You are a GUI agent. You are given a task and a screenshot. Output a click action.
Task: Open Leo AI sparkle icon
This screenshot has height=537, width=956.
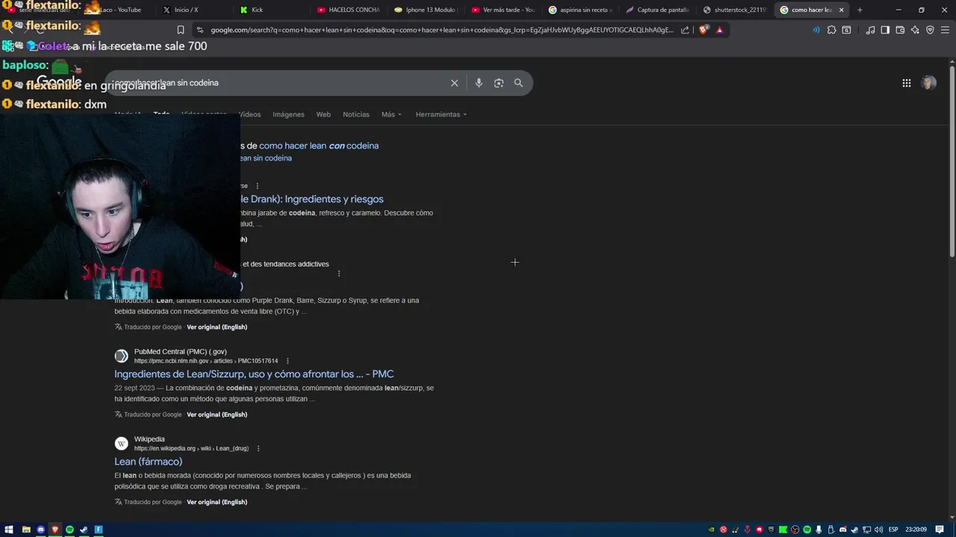coord(915,30)
